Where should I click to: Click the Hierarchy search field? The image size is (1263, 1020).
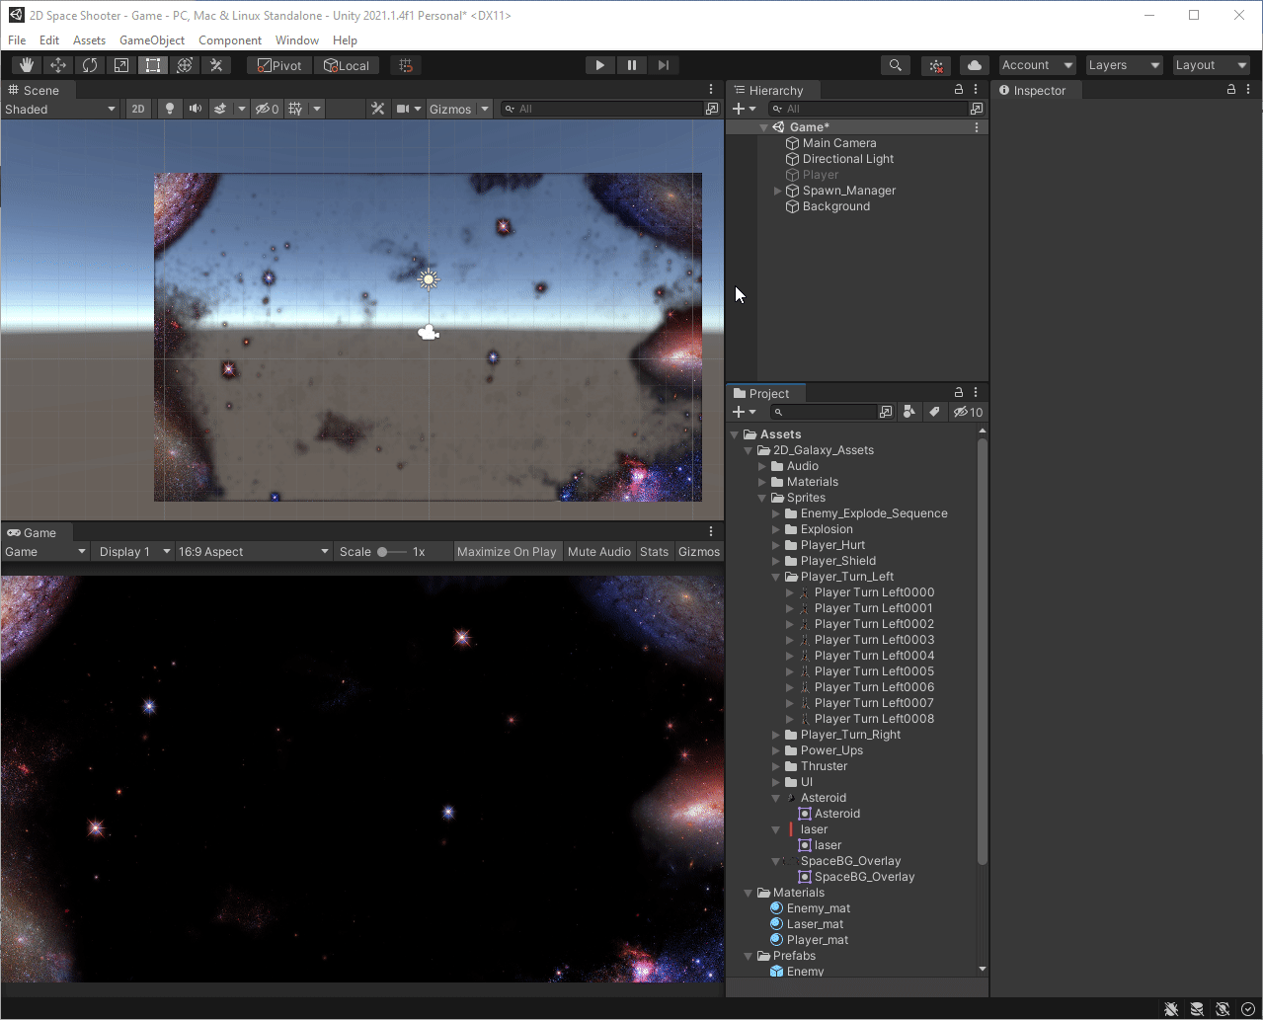pos(867,109)
